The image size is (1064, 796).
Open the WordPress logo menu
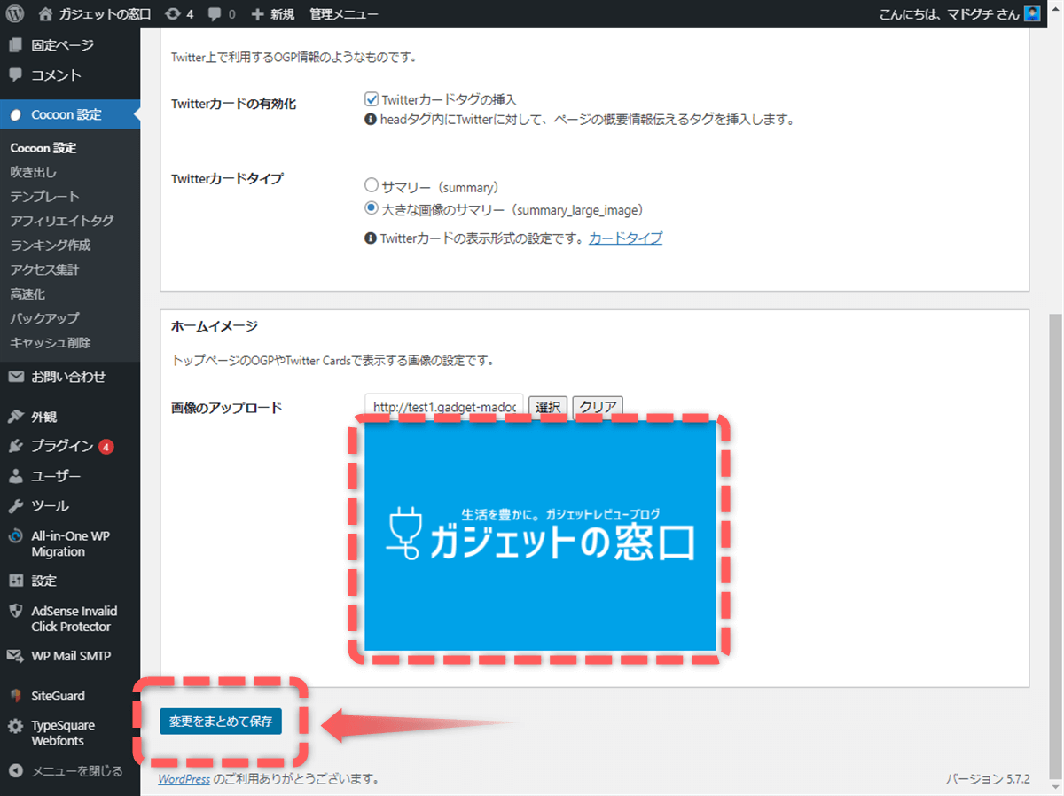click(x=17, y=14)
